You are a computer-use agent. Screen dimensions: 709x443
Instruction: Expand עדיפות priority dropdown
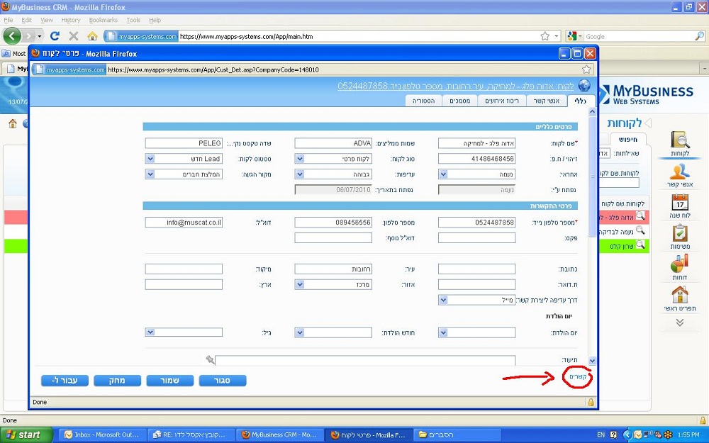(299, 174)
